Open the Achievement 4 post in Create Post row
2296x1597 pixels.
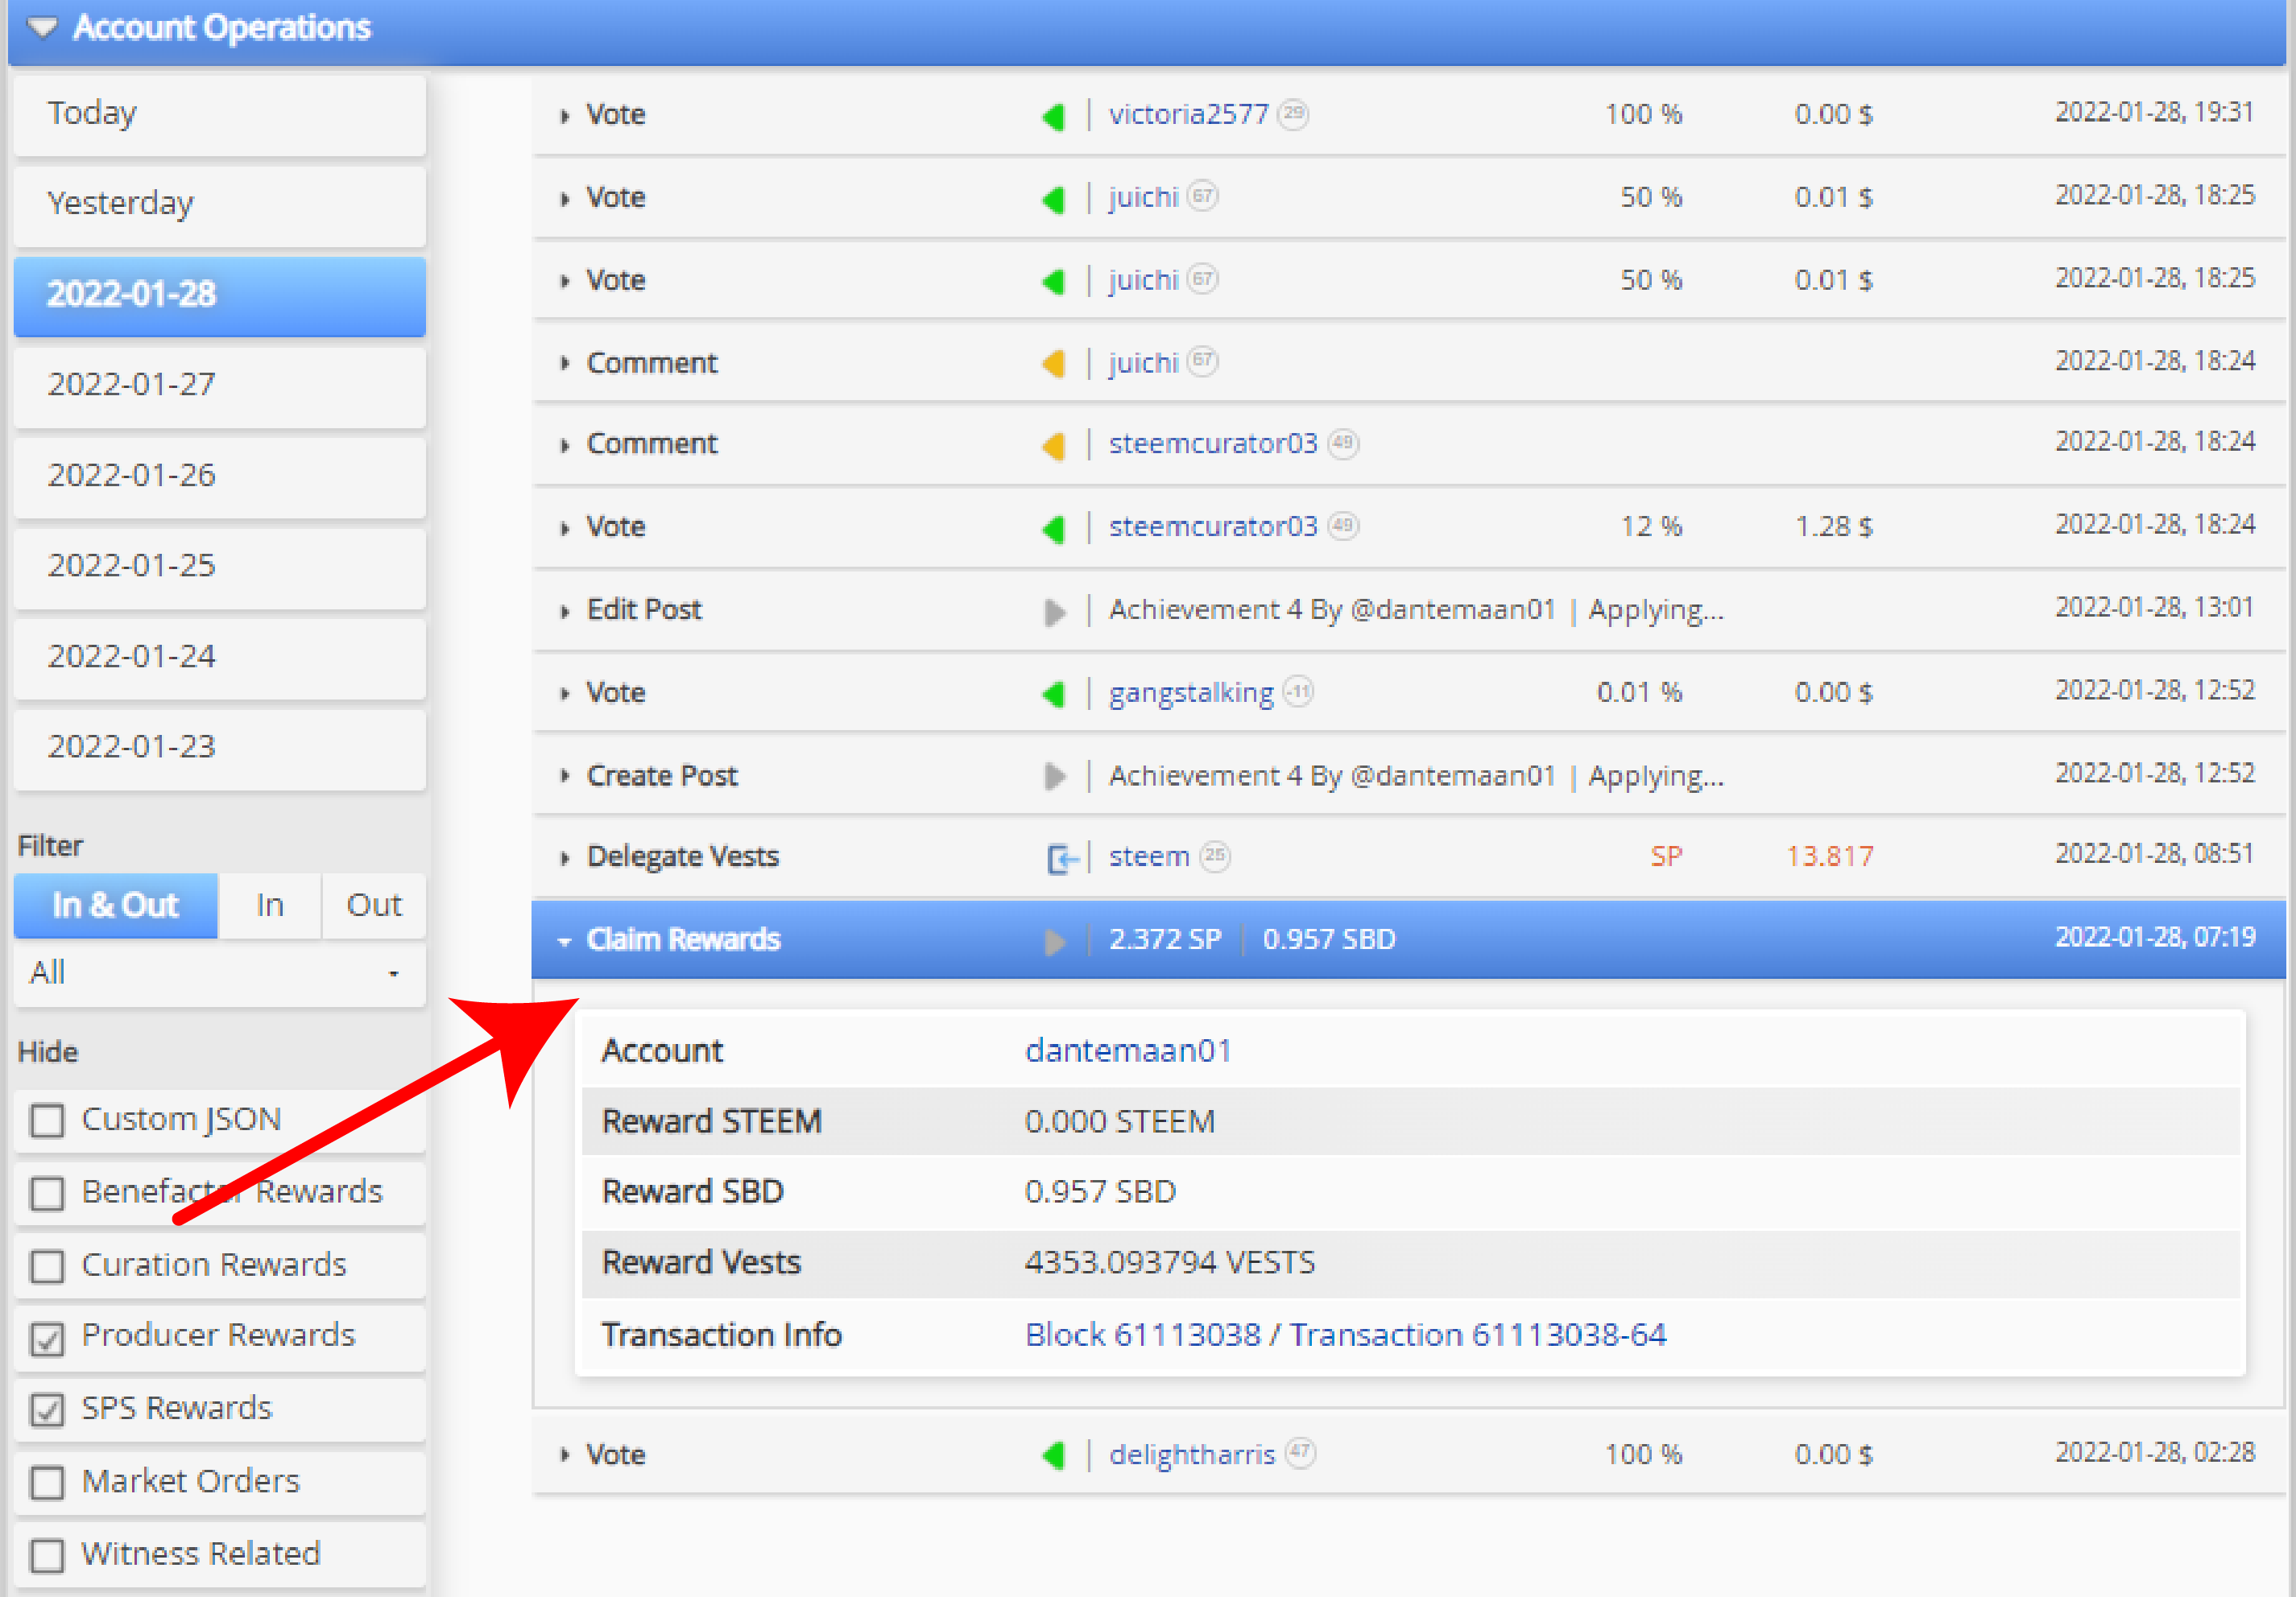tap(1416, 777)
